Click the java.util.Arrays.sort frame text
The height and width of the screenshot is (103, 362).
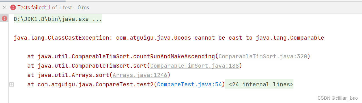[73, 75]
